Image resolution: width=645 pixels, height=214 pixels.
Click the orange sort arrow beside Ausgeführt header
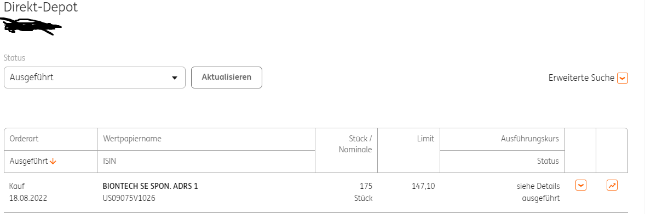coord(53,161)
